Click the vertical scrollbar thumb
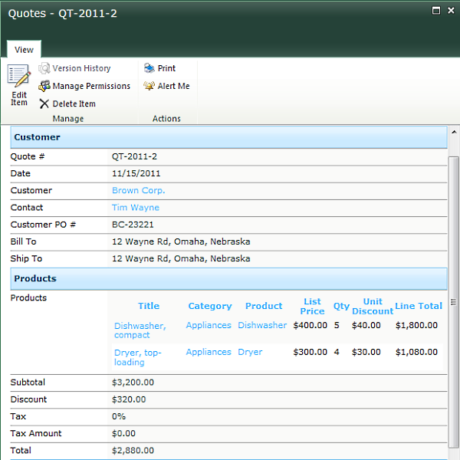 coord(453,302)
